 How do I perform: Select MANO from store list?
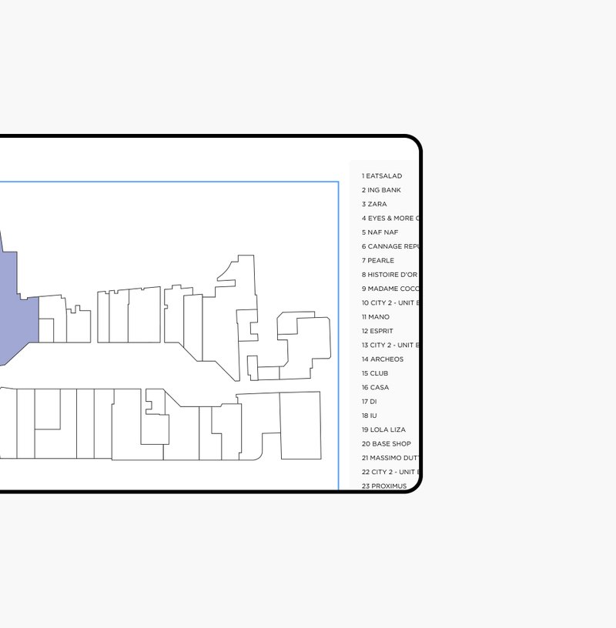point(376,317)
